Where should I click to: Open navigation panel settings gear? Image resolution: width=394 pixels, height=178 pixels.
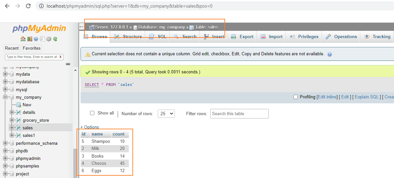[x=49, y=39]
